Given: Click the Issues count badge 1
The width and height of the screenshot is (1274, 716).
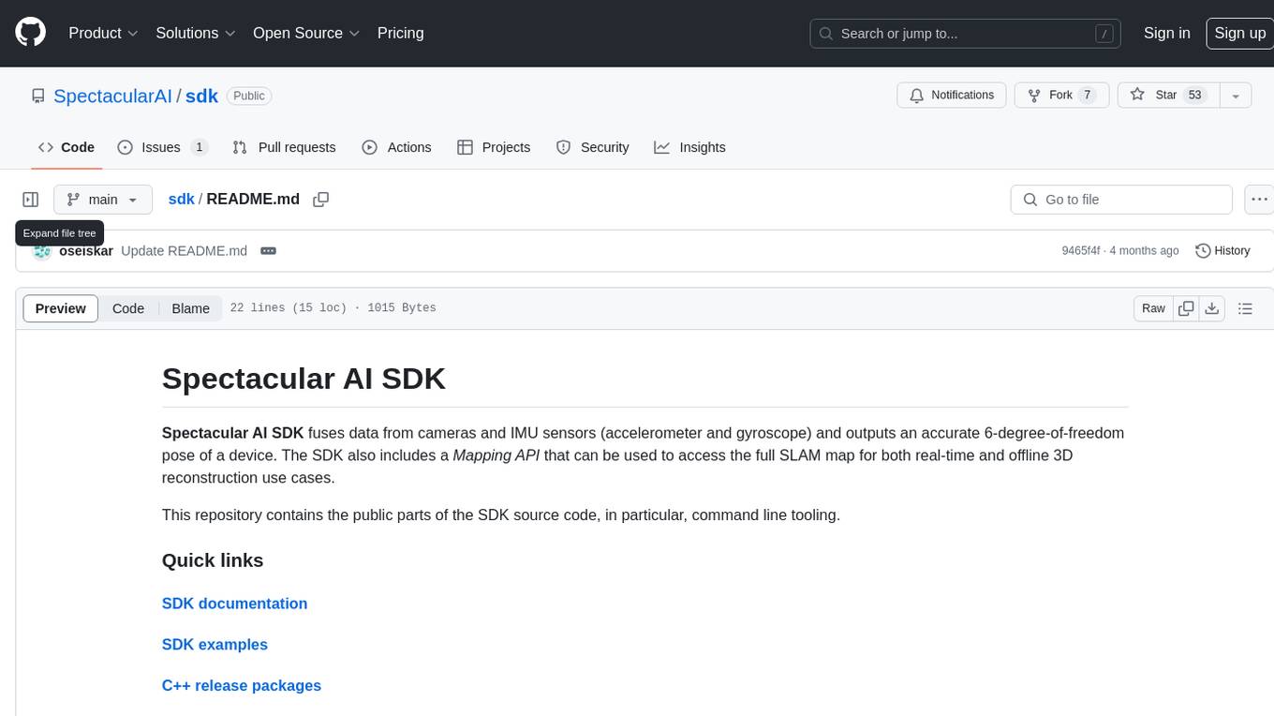Looking at the screenshot, I should tap(199, 147).
